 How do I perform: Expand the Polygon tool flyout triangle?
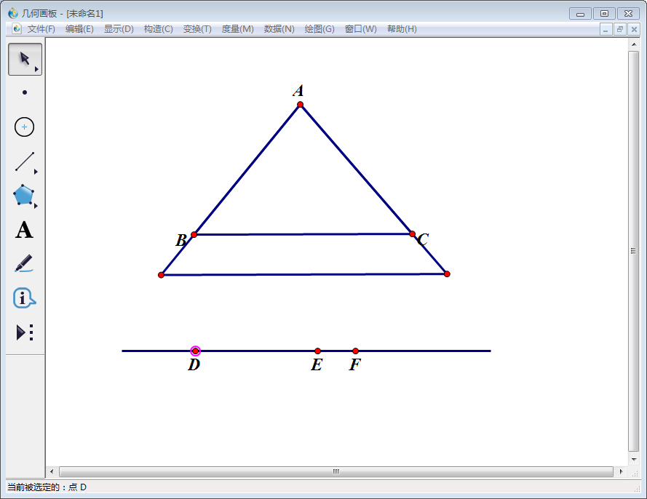[36, 206]
